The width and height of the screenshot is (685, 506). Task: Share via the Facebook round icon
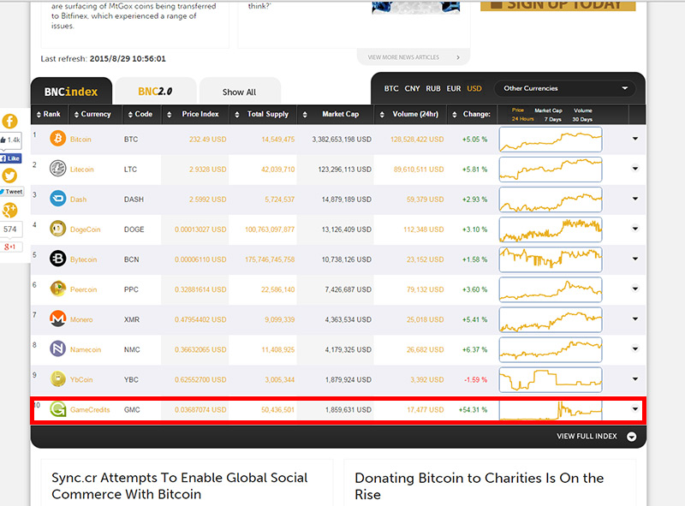point(9,121)
